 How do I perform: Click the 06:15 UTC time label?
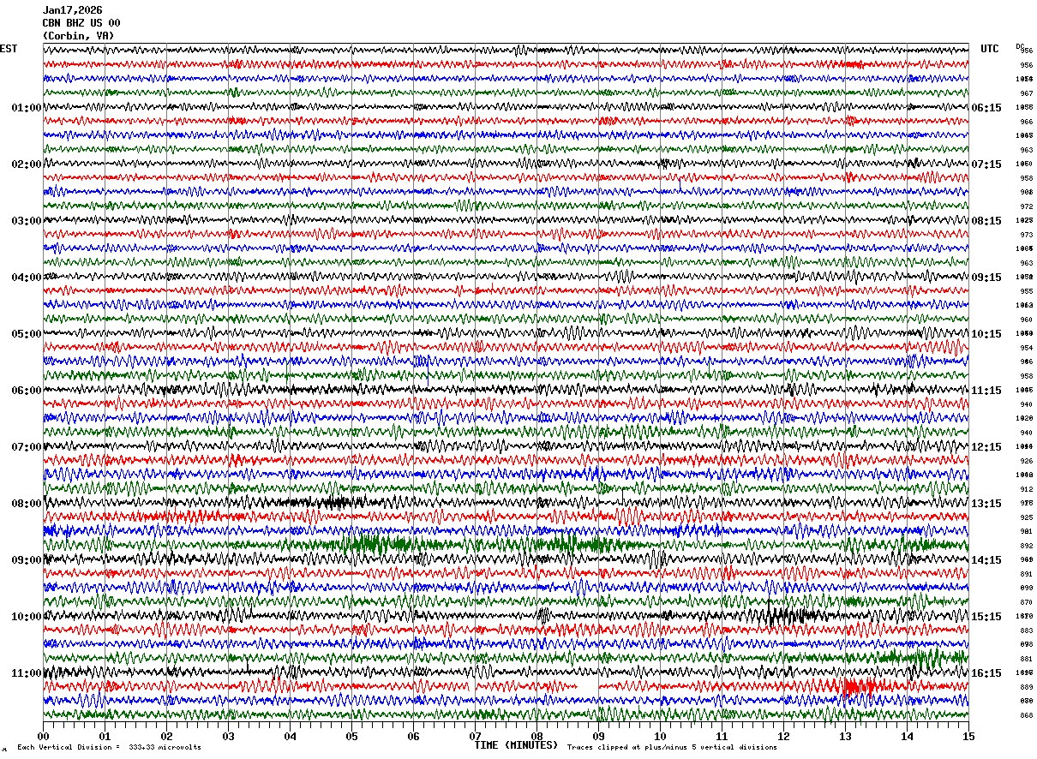(x=986, y=108)
